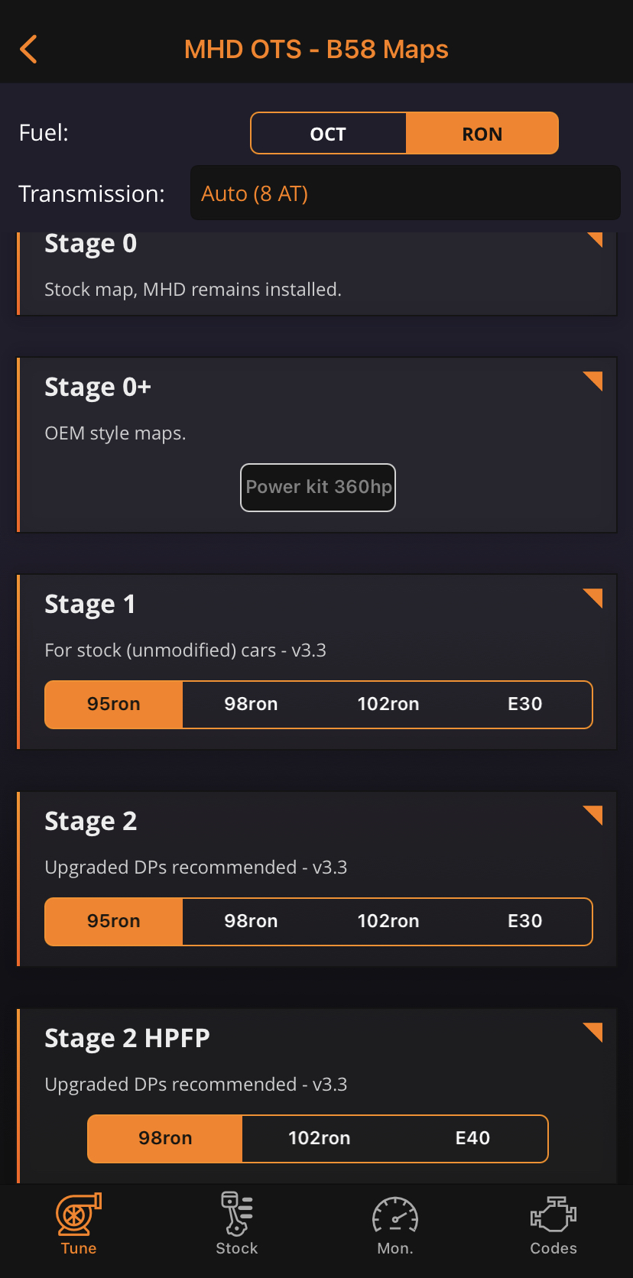Click the Stage 2 HPFP corner triangle icon
The image size is (633, 1278).
[x=593, y=1032]
